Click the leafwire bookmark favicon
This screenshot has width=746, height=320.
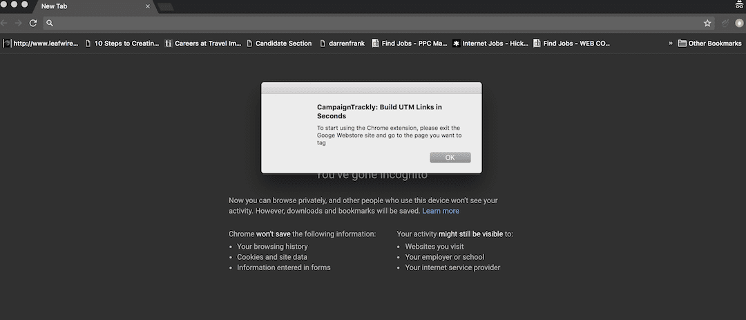click(x=7, y=44)
